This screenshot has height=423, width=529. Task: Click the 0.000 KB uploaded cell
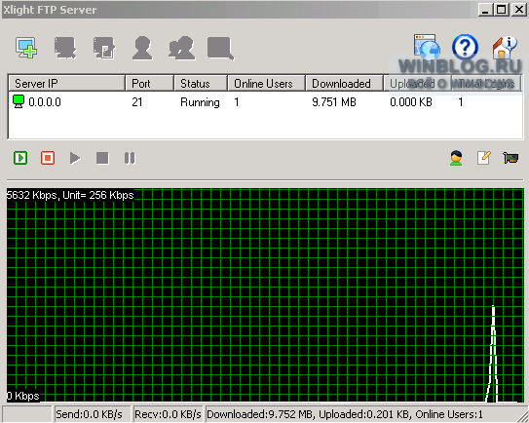(411, 102)
